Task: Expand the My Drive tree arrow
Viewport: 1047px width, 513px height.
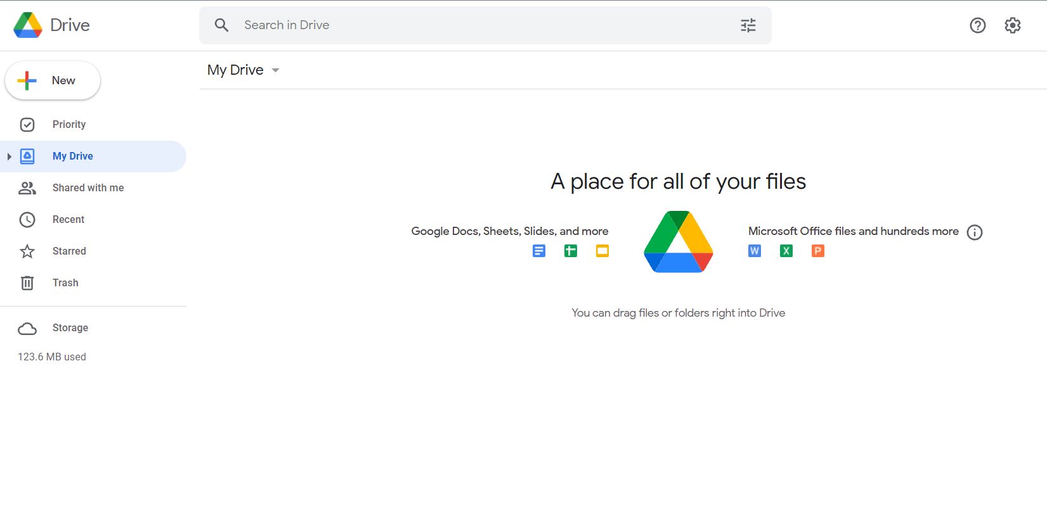Action: click(9, 156)
